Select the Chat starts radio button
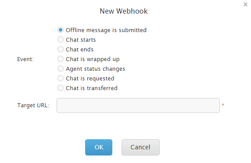Image resolution: width=251 pixels, height=163 pixels. pos(61,40)
